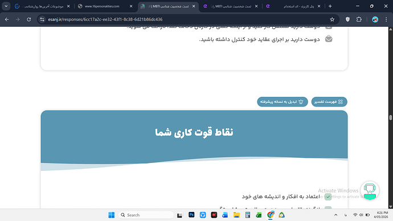Open Task View from taskbar

coord(180,215)
